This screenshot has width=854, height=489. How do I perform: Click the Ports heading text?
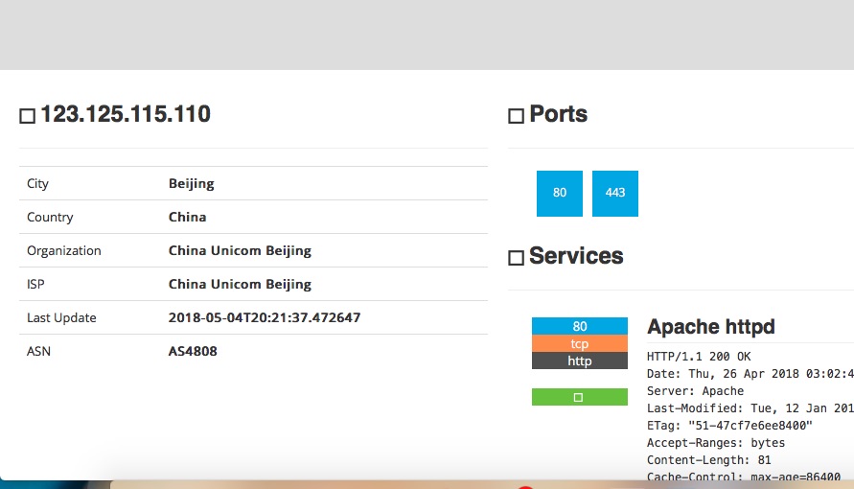coord(559,114)
